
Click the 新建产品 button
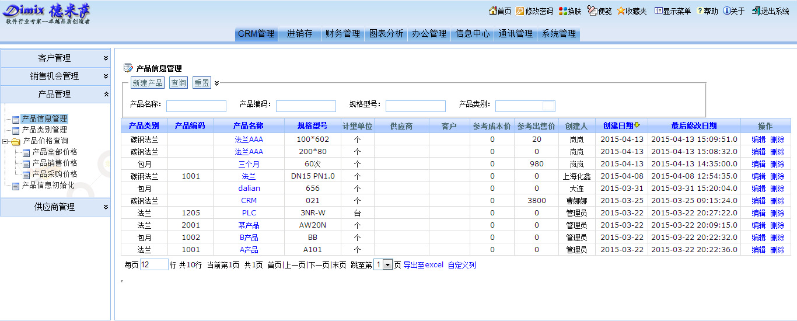[148, 83]
